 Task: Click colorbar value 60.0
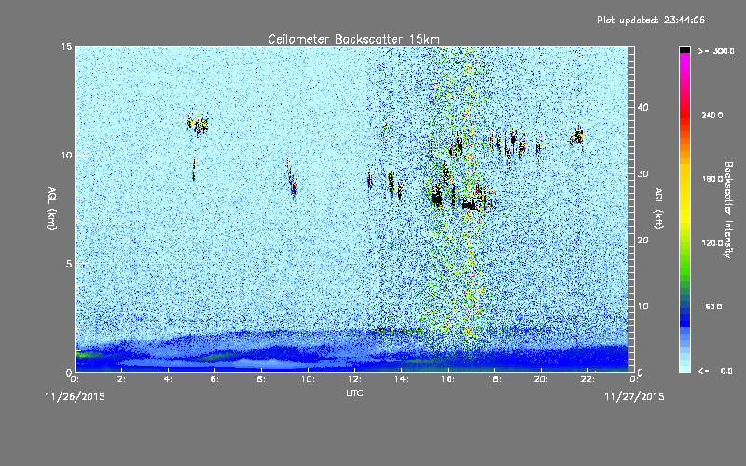(x=713, y=307)
